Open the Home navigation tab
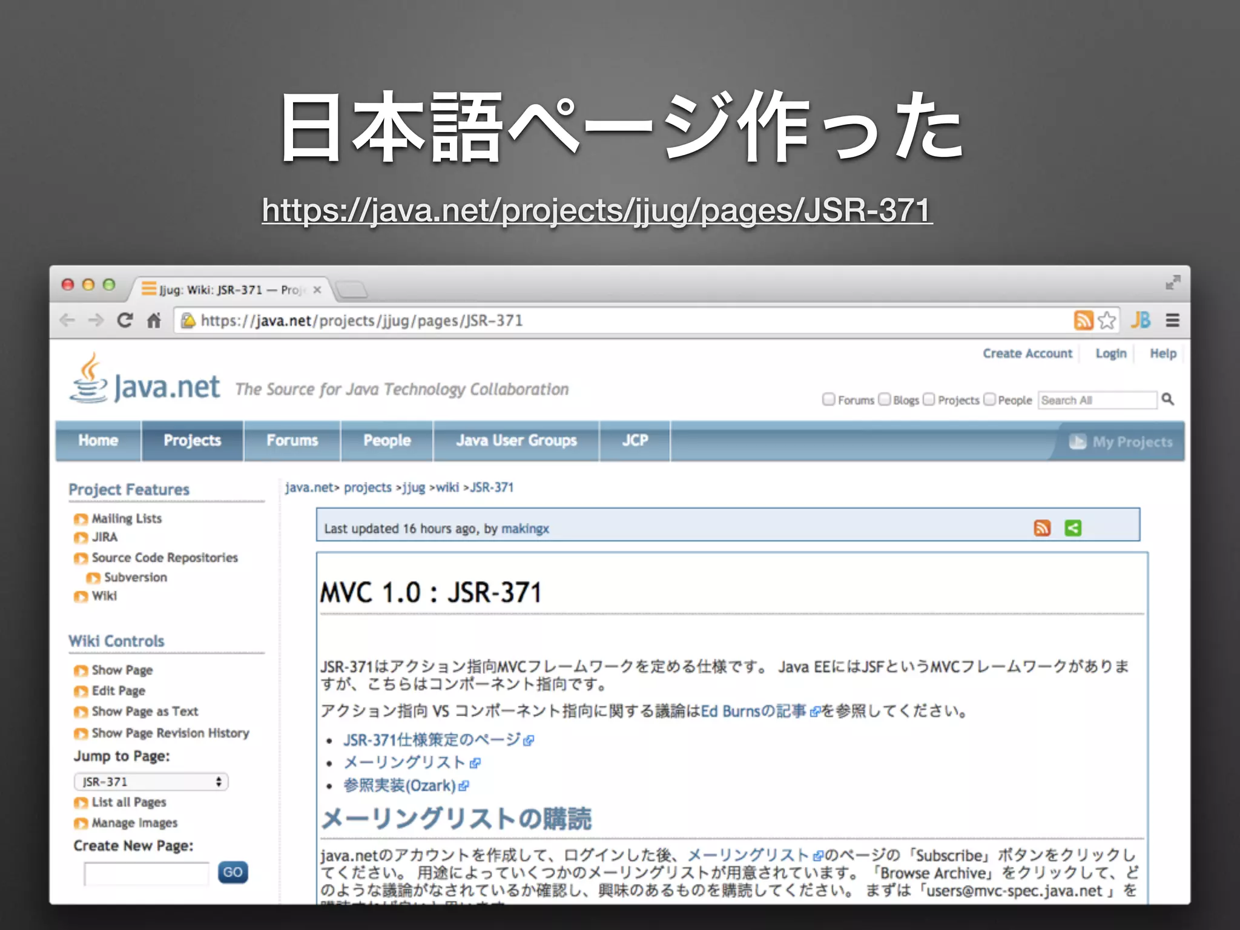1240x930 pixels. click(x=98, y=441)
